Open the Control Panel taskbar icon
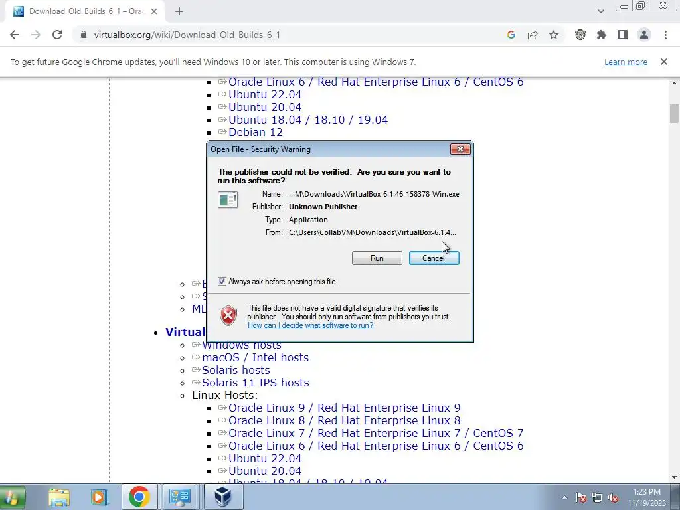 pos(179,497)
